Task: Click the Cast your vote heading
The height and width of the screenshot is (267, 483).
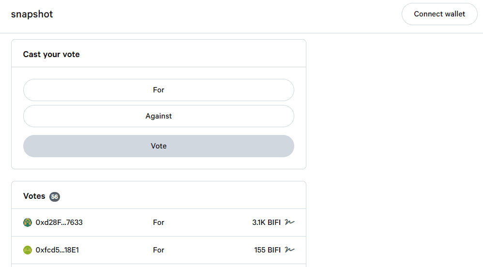Action: tap(51, 54)
